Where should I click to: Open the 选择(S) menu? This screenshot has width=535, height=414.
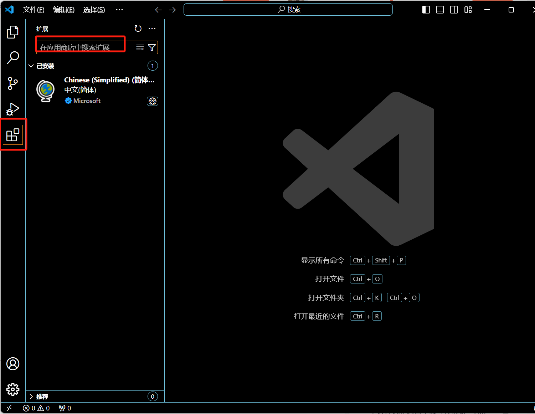(94, 10)
